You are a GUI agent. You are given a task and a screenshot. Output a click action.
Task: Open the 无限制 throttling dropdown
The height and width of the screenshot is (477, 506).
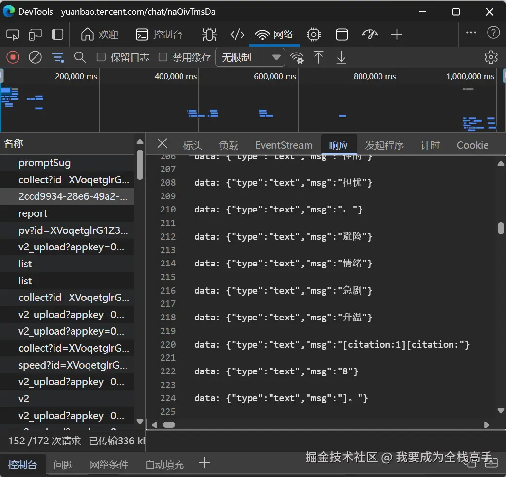250,57
